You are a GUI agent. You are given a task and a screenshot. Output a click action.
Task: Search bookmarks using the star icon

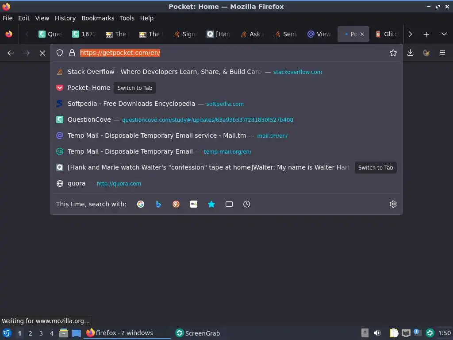tap(211, 204)
